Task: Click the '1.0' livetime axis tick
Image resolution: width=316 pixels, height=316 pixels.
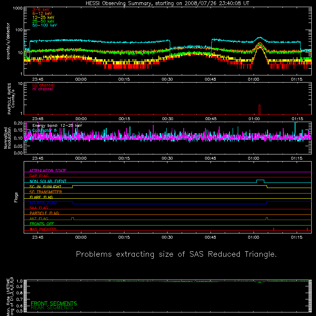Action: coord(19,281)
